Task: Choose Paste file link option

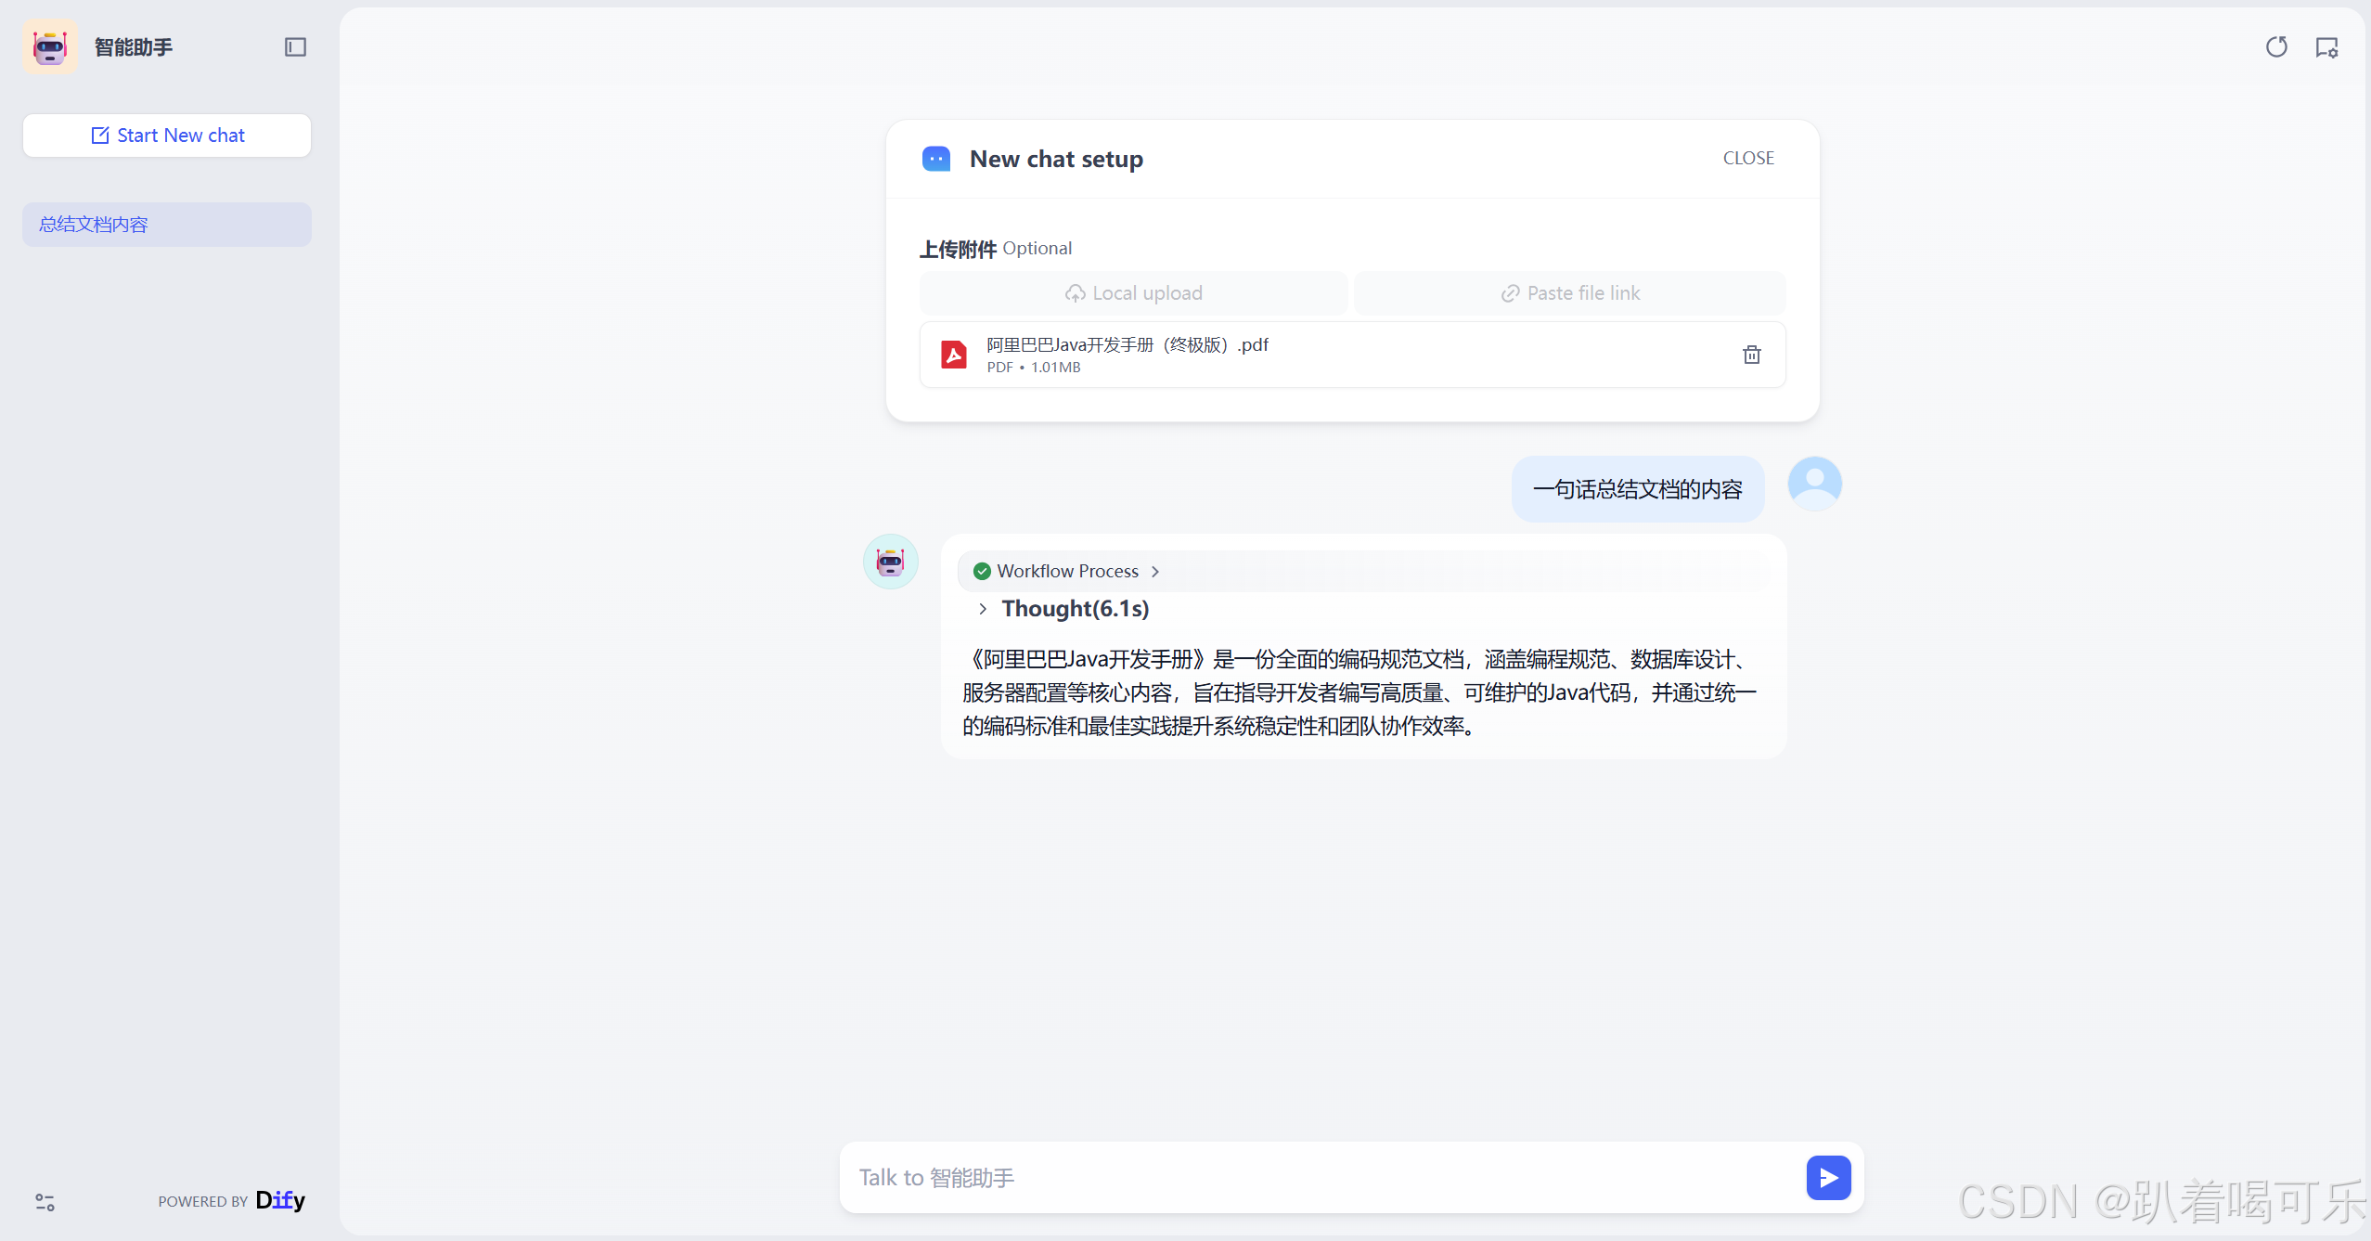Action: click(x=1570, y=293)
